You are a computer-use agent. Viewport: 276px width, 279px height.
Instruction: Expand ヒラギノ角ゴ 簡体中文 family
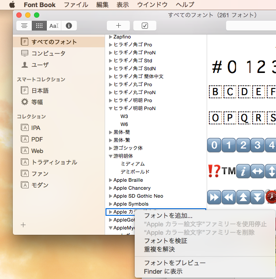110,76
